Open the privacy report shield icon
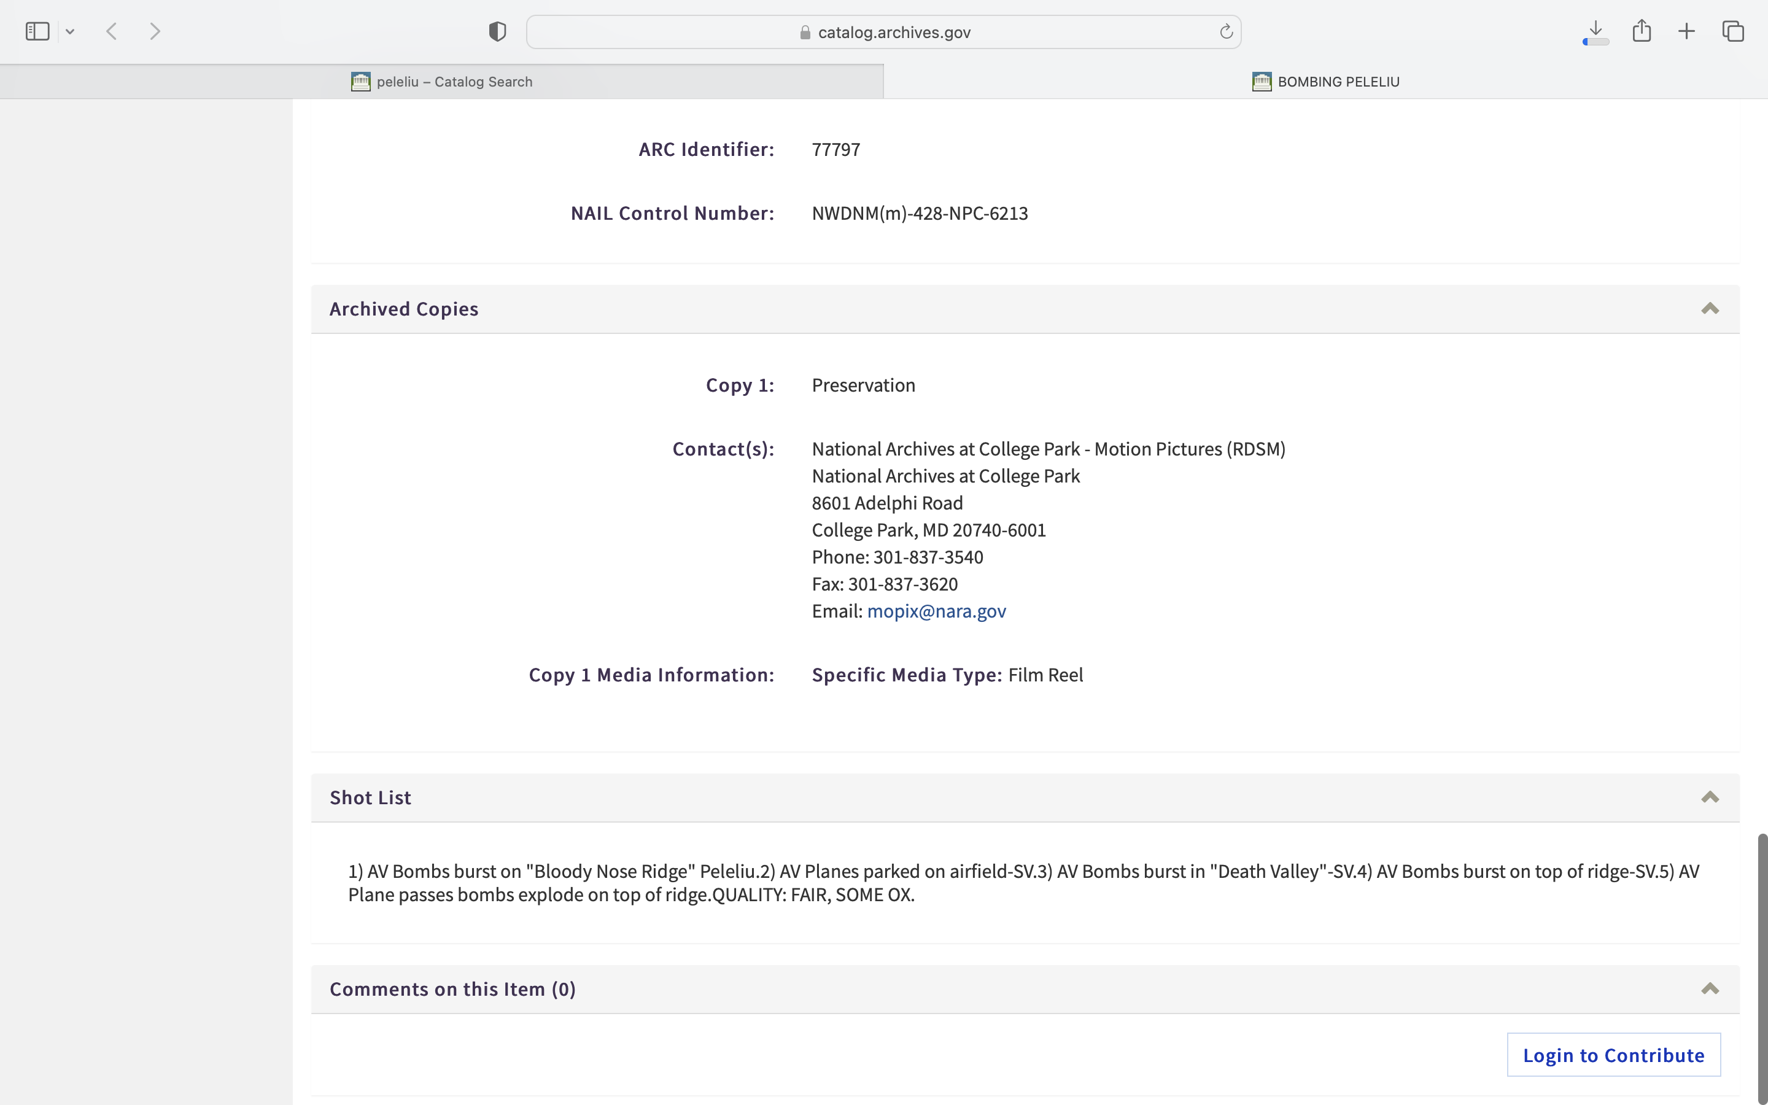 click(497, 31)
